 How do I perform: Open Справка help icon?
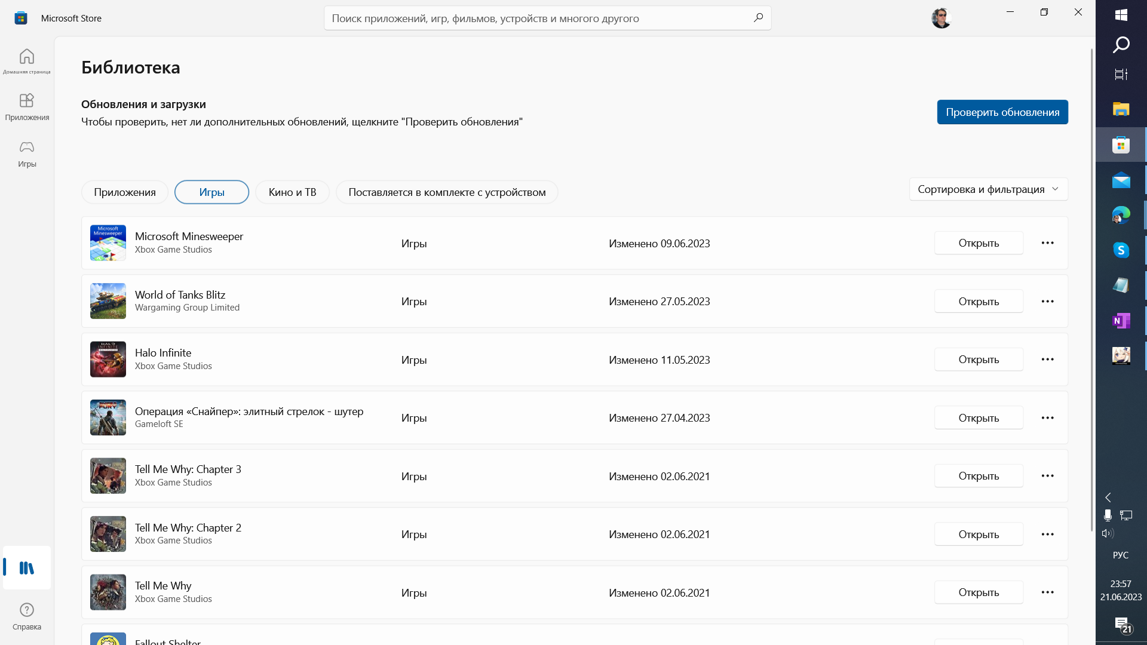click(x=27, y=616)
